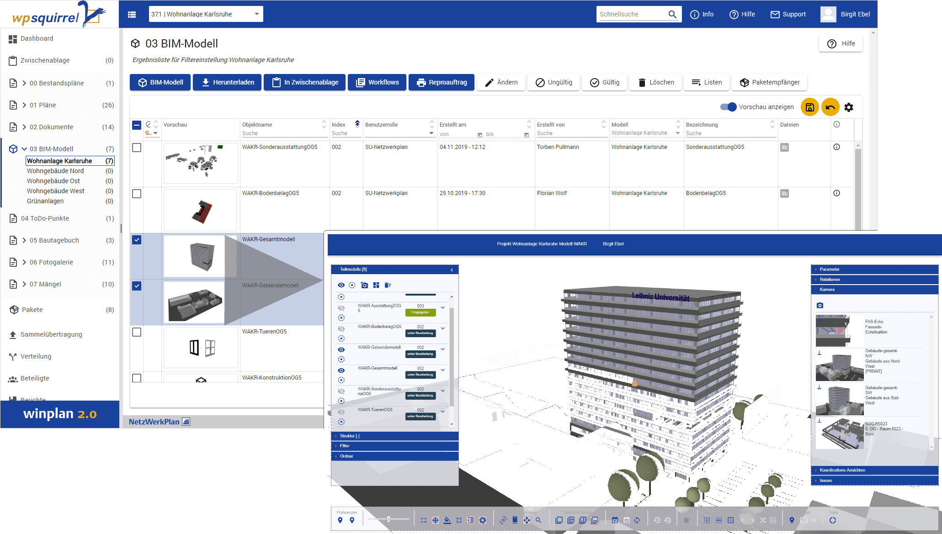This screenshot has width=942, height=534.
Task: Click first location pin in Präferenzen group
Action: [340, 520]
